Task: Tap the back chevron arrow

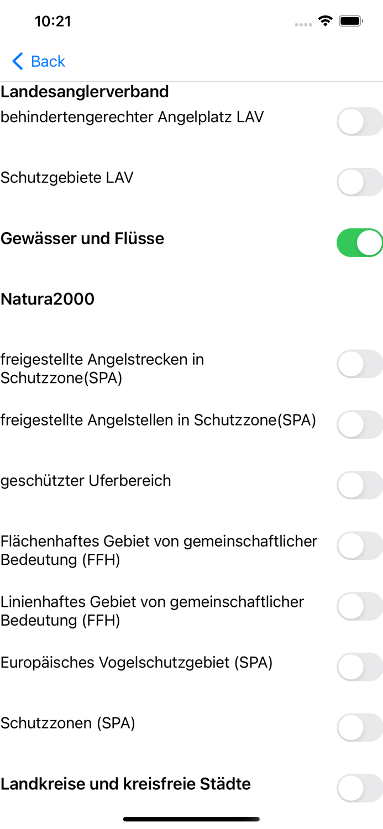Action: pos(17,61)
